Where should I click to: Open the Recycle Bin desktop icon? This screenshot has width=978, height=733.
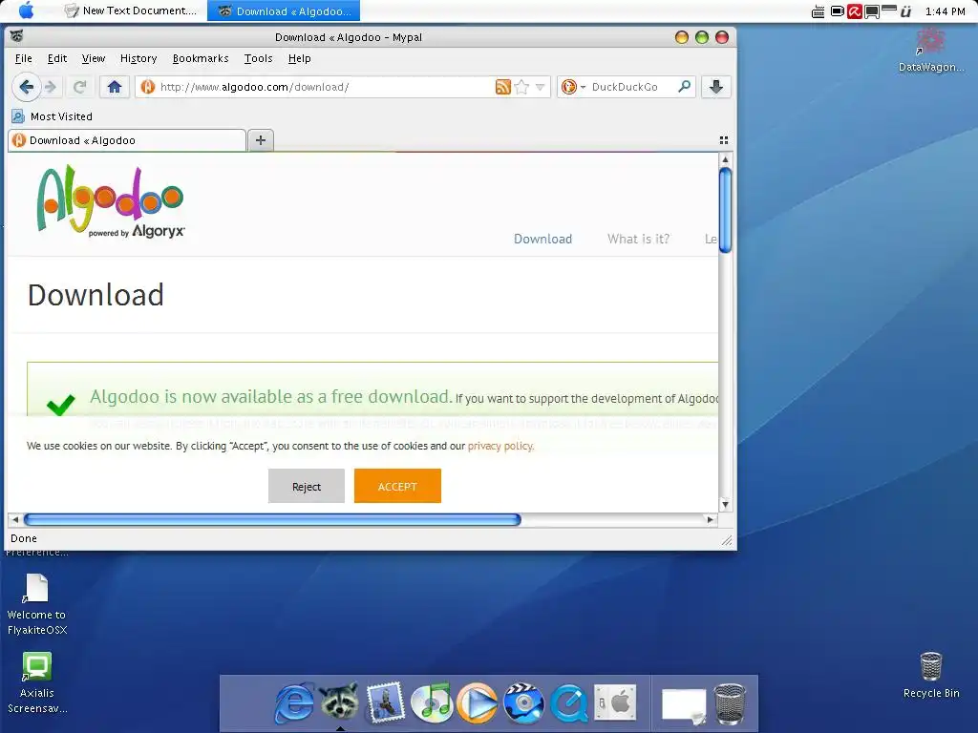931,675
